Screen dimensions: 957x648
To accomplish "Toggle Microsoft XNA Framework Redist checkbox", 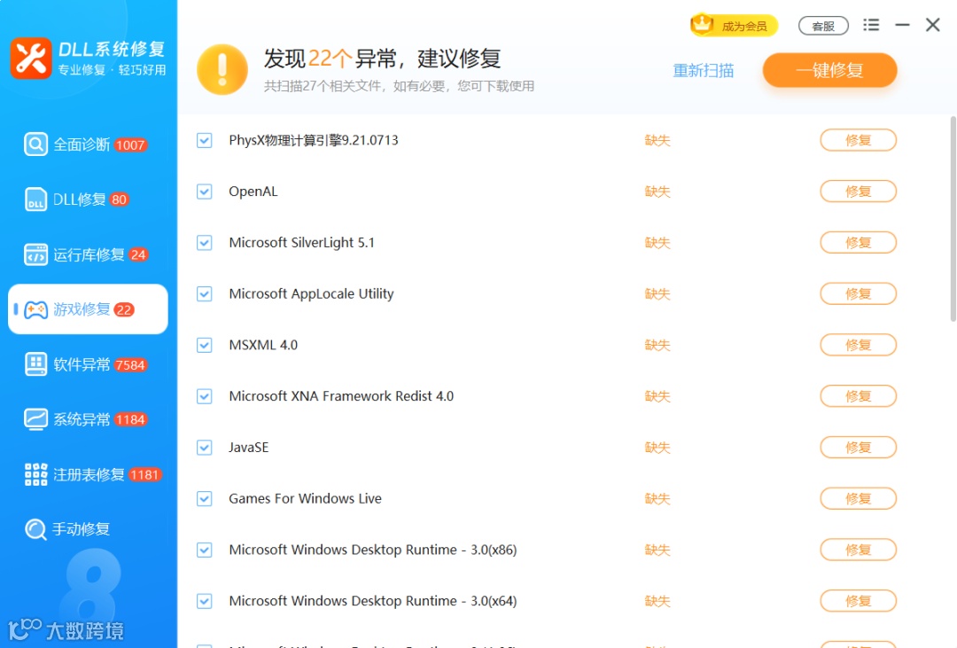I will click(205, 396).
